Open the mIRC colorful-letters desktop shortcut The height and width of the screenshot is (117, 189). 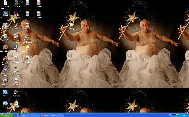(x=16, y=14)
